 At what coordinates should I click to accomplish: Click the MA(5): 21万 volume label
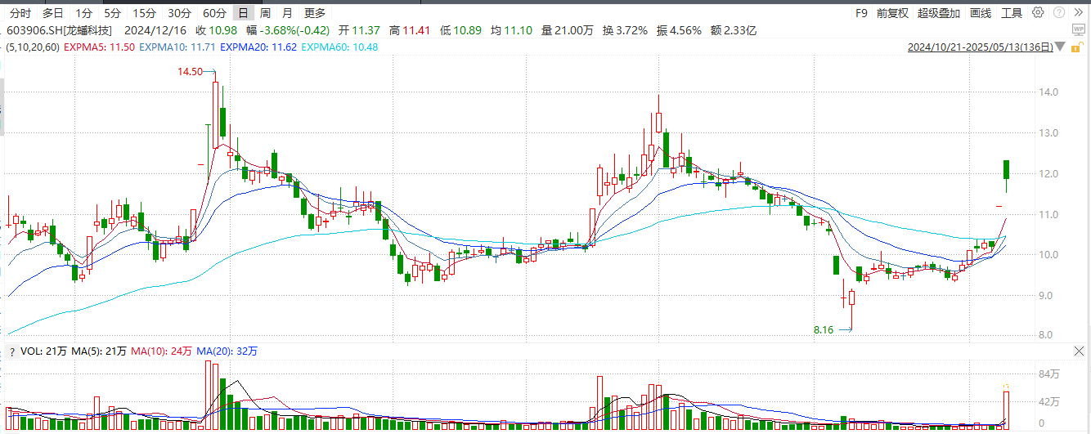(99, 351)
